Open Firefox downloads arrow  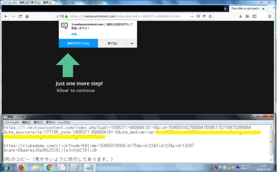click(241, 16)
